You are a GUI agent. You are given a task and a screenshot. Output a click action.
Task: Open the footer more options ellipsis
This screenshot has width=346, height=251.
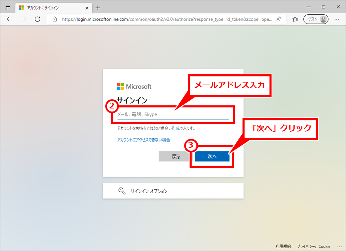340,247
